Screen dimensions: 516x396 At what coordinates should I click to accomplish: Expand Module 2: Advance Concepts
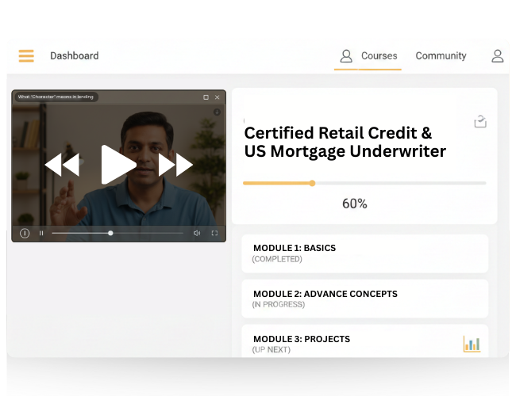[364, 299]
